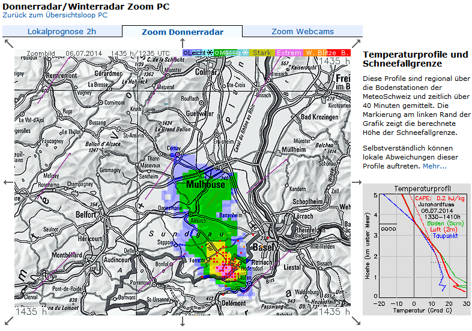Follow the Zurück zum Übersichtsloop PC link
The image size is (472, 331).
coord(55,15)
